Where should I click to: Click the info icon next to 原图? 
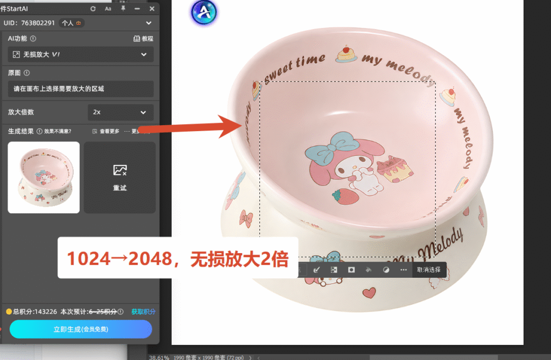[27, 73]
